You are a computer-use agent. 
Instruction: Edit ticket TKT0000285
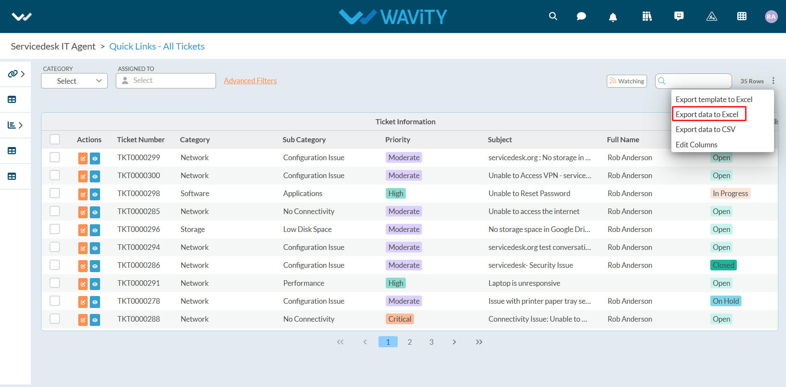83,212
